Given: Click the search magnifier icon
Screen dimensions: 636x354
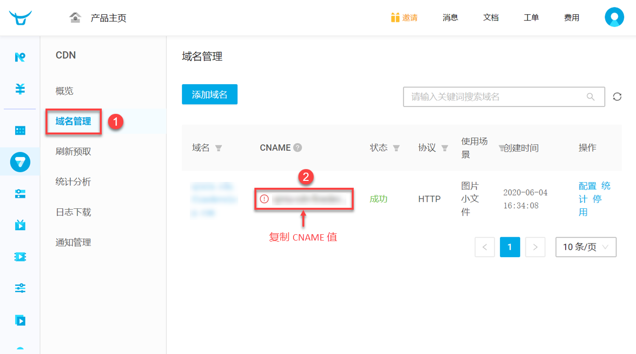Looking at the screenshot, I should pyautogui.click(x=591, y=97).
